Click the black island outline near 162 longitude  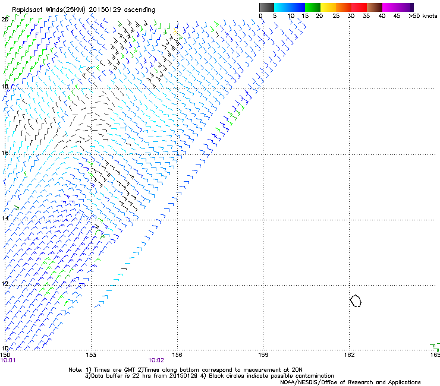[x=356, y=300]
